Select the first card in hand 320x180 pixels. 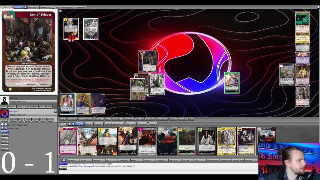68,141
